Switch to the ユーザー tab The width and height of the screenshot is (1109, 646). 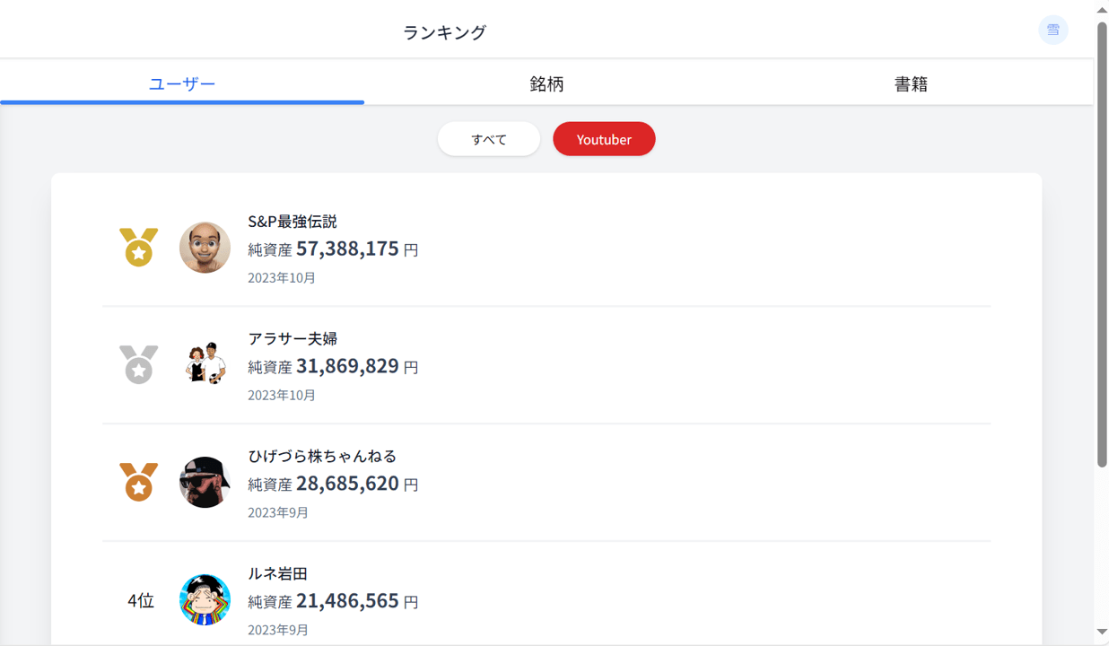coord(182,83)
